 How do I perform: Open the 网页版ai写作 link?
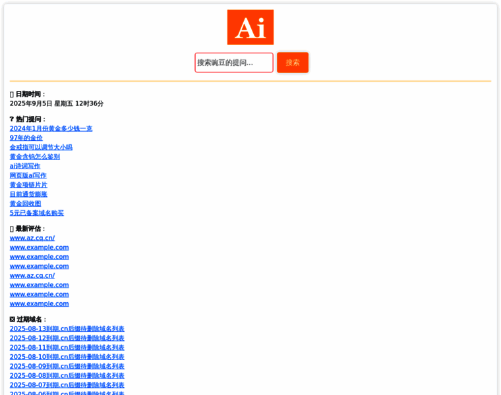[28, 176]
